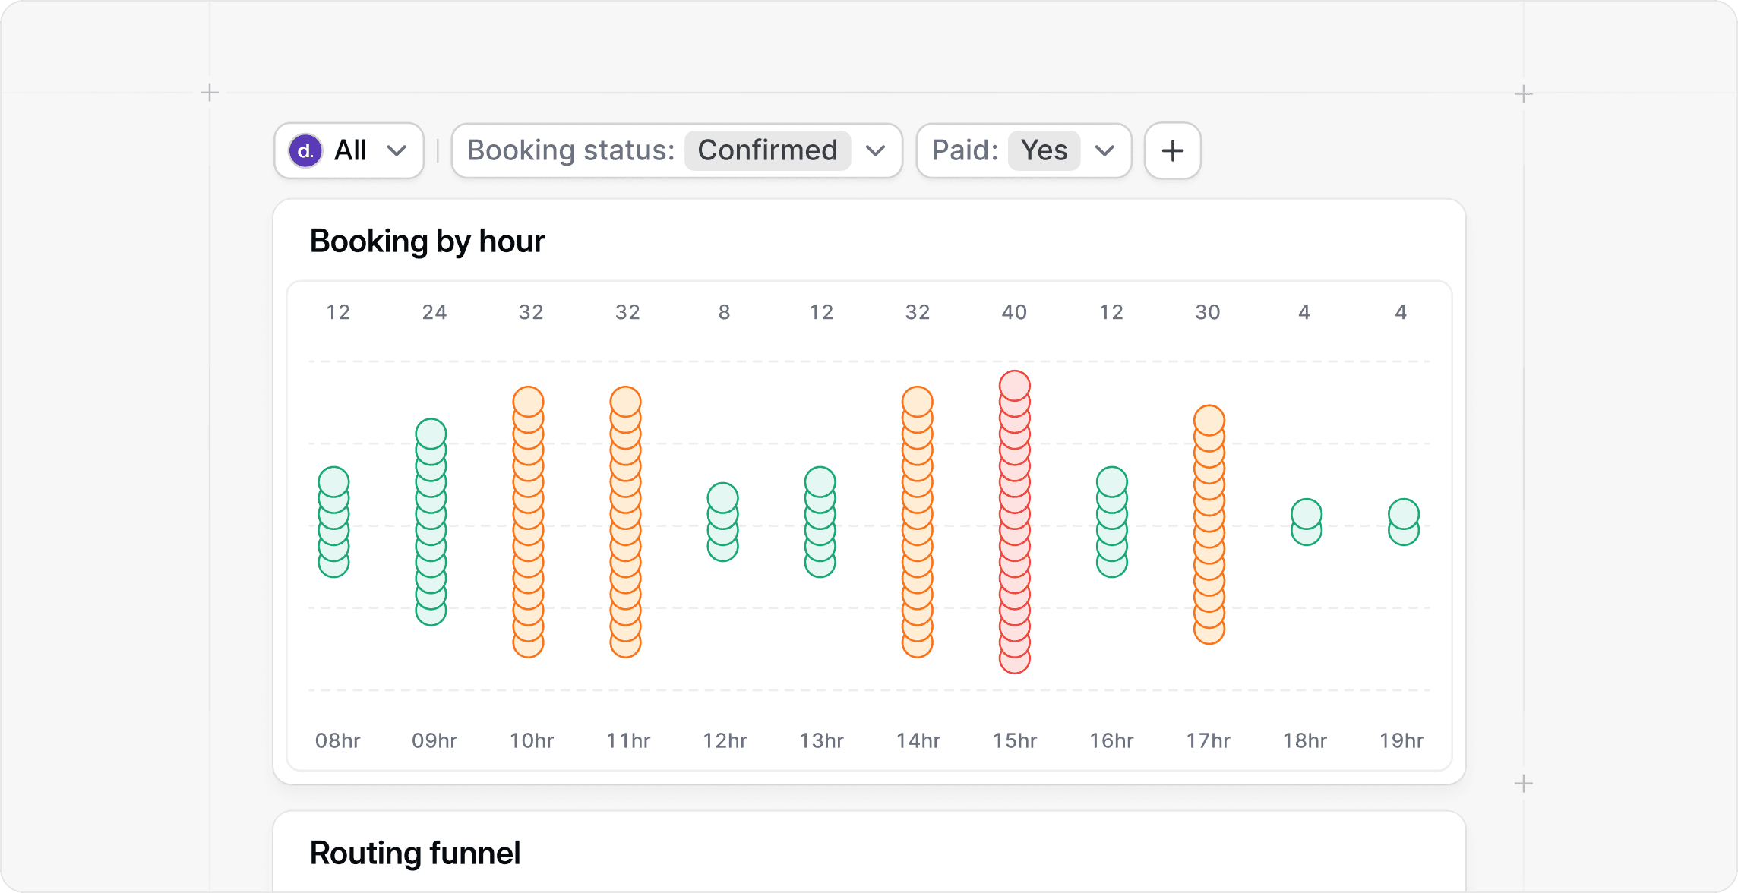
Task: Click the 14hr axis label
Action: click(918, 740)
